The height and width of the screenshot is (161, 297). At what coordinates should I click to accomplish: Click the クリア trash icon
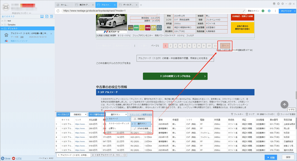247,114
